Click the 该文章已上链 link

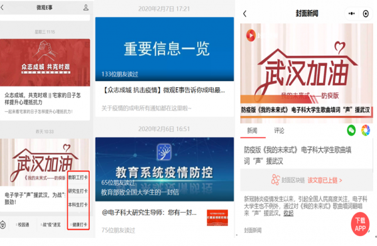coord(325,180)
